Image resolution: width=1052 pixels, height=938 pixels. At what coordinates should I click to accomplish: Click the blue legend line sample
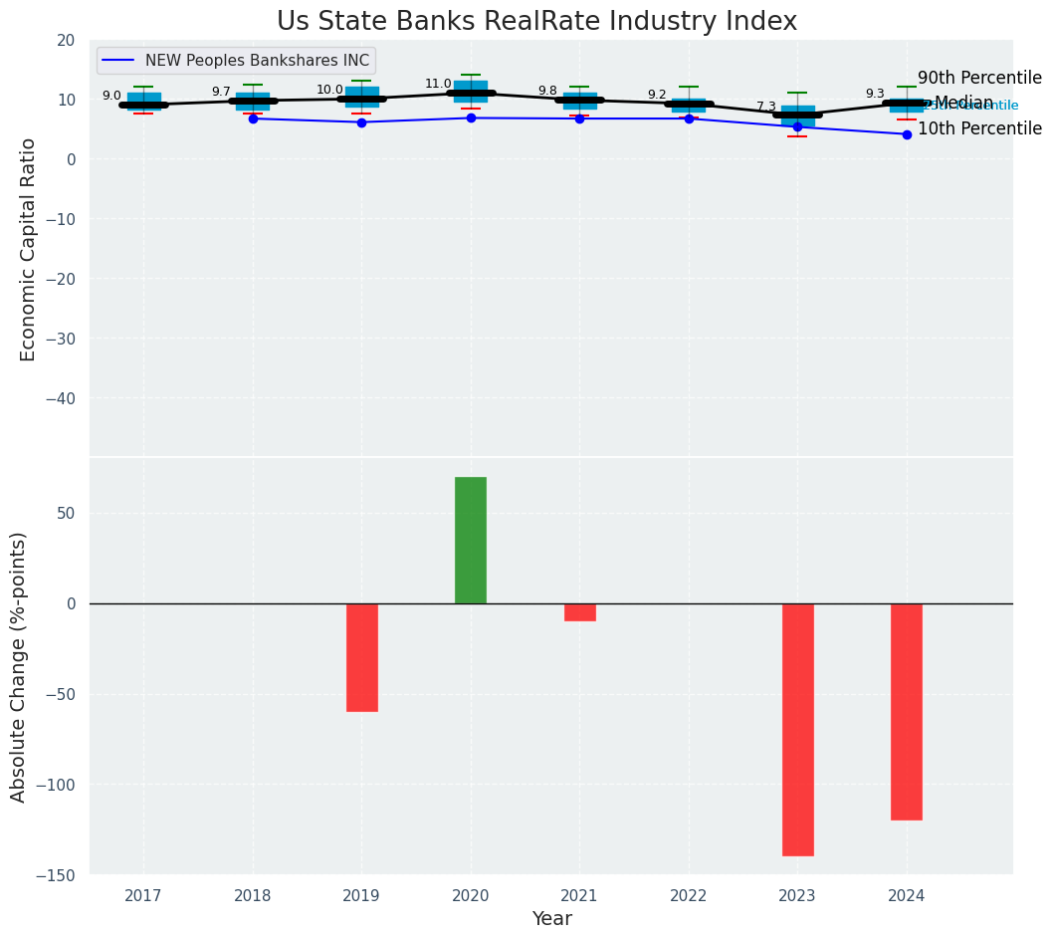tap(118, 61)
